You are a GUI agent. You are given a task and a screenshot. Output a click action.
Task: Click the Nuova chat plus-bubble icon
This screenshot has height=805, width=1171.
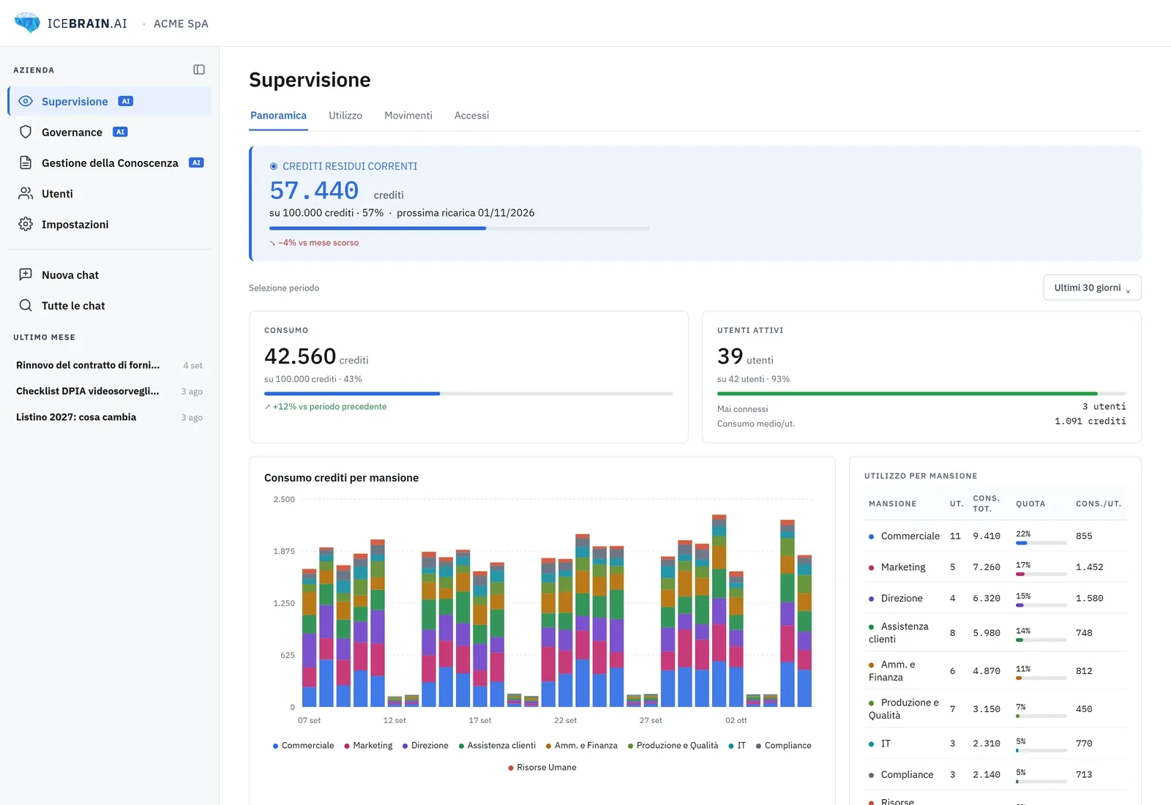click(26, 274)
